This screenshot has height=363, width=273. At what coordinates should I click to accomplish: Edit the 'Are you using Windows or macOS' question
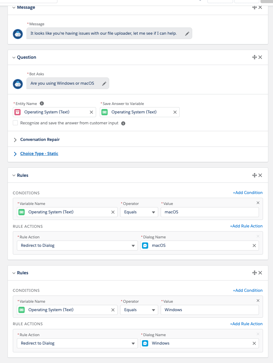[104, 84]
